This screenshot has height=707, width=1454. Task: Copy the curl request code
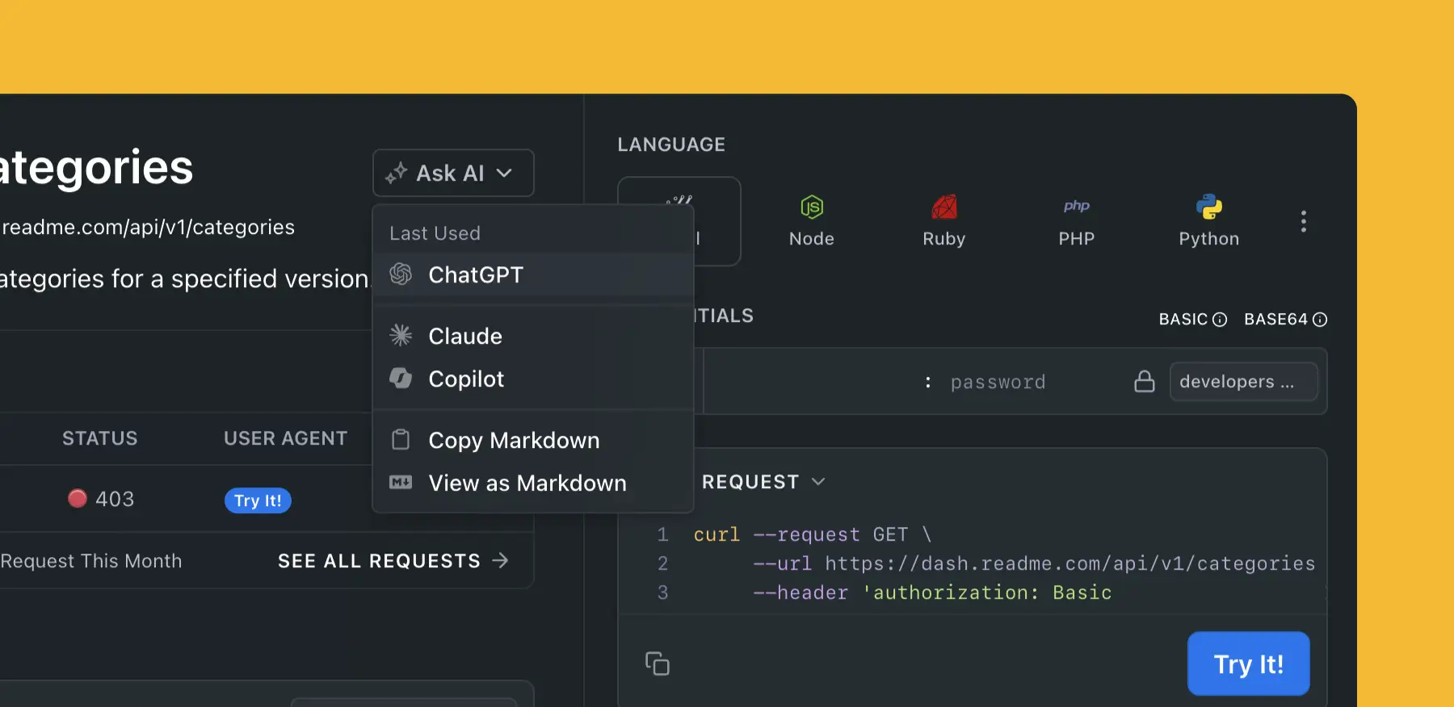tap(658, 663)
